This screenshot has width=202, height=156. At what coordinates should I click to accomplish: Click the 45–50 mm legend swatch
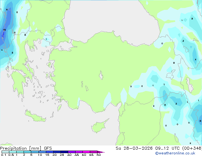pyautogui.click(x=94, y=152)
